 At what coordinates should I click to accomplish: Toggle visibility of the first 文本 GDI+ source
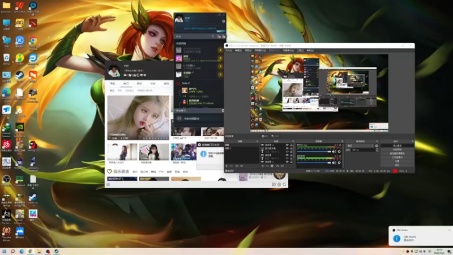pos(287,151)
